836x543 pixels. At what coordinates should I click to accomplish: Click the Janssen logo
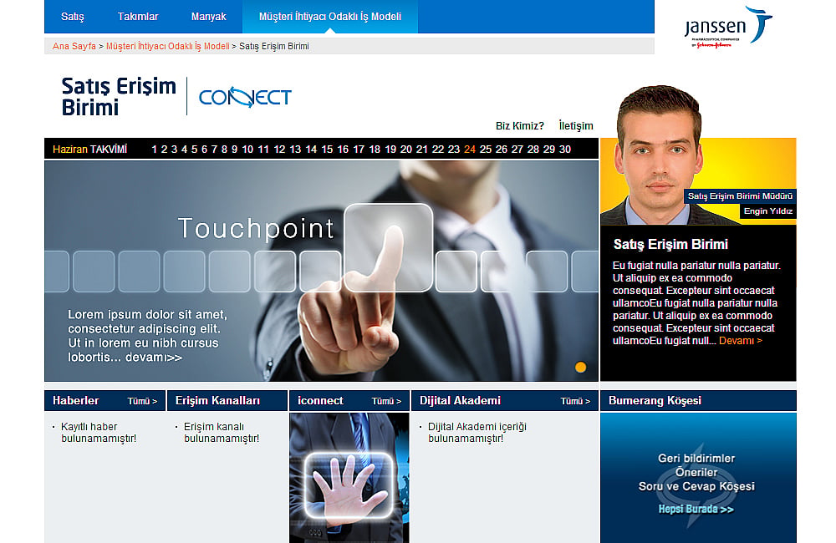pos(728,27)
